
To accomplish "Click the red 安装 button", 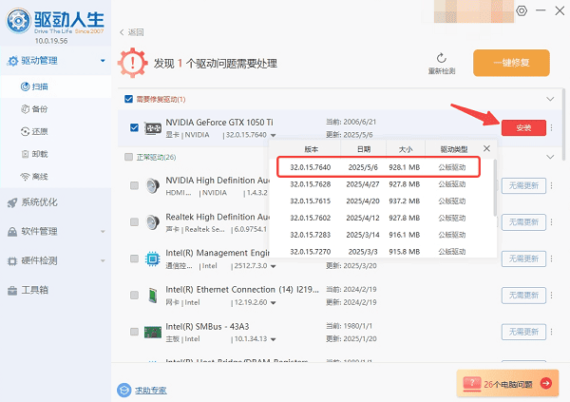I will pos(523,127).
